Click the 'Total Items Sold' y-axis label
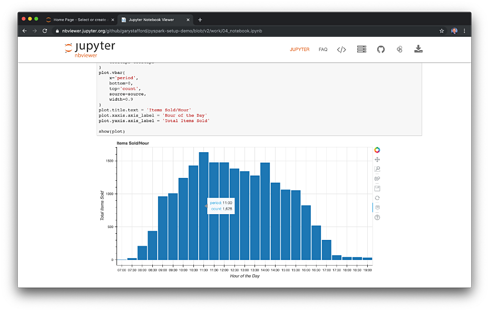Screen dimensions: 489x311 102,206
